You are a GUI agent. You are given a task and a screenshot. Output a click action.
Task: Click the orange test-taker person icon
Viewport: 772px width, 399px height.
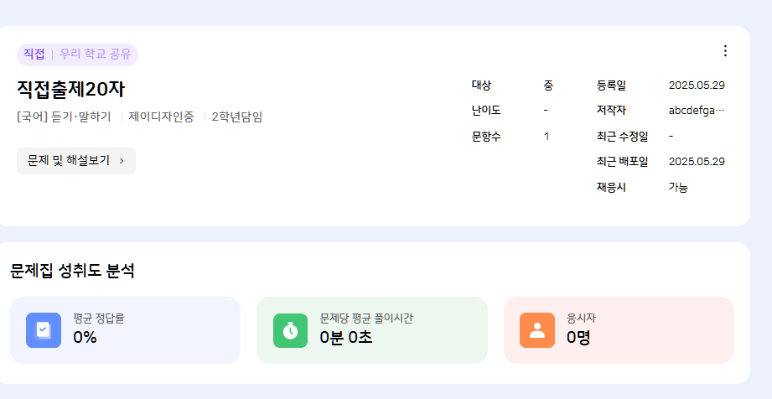[537, 330]
